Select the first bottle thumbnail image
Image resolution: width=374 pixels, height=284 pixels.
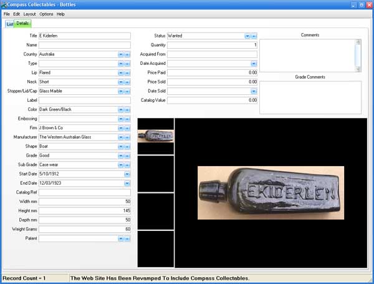pyautogui.click(x=156, y=136)
